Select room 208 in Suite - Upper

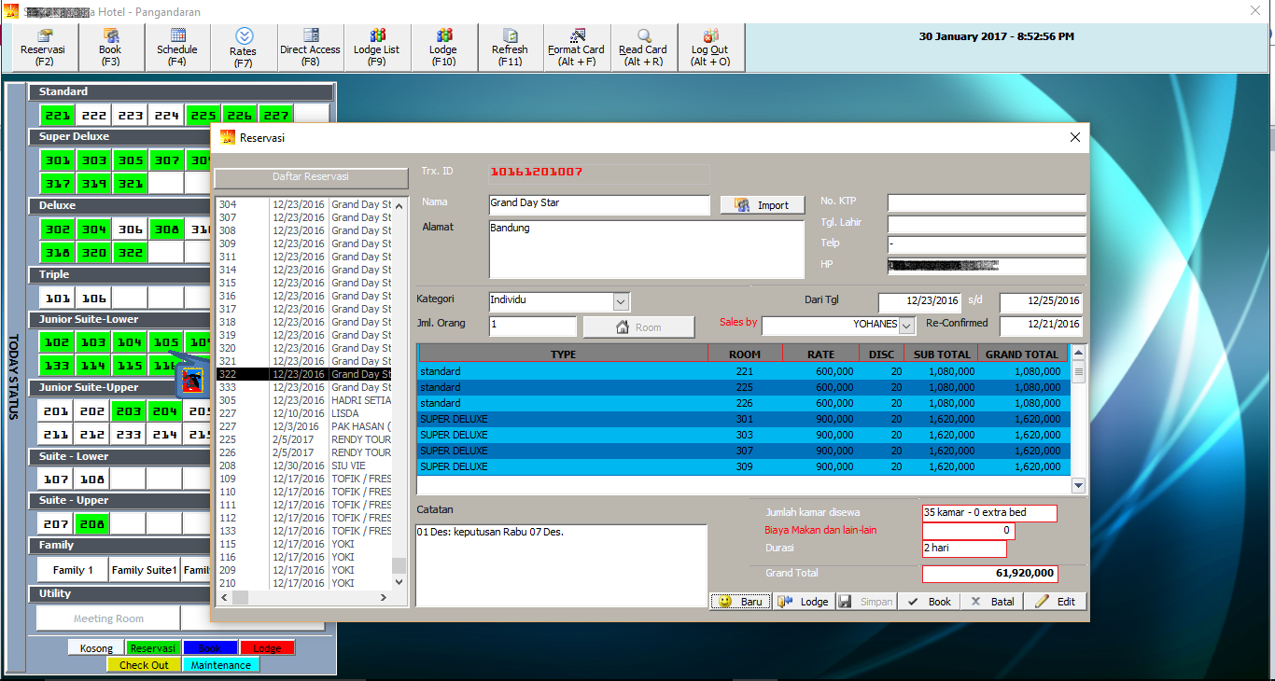[x=93, y=524]
